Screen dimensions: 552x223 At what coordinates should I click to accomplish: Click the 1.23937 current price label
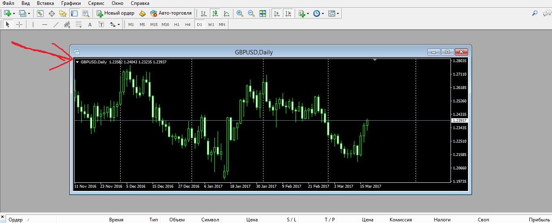point(459,121)
